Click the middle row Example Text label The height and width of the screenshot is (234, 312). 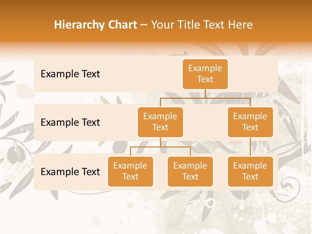click(70, 123)
